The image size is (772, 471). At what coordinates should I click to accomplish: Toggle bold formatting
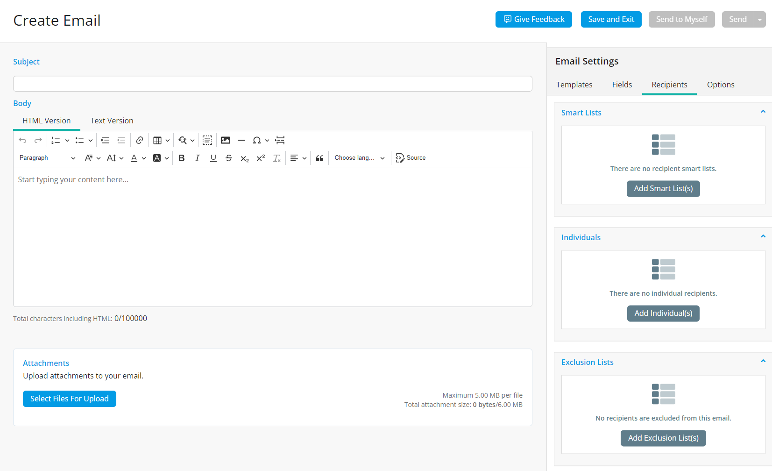pos(182,158)
